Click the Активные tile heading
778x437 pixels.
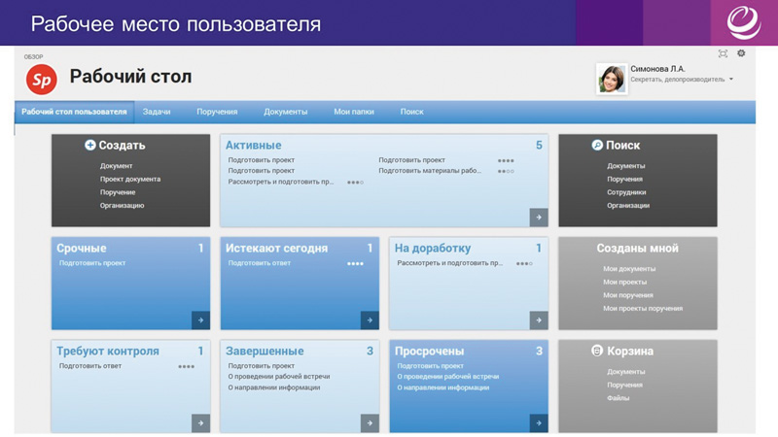pos(254,145)
